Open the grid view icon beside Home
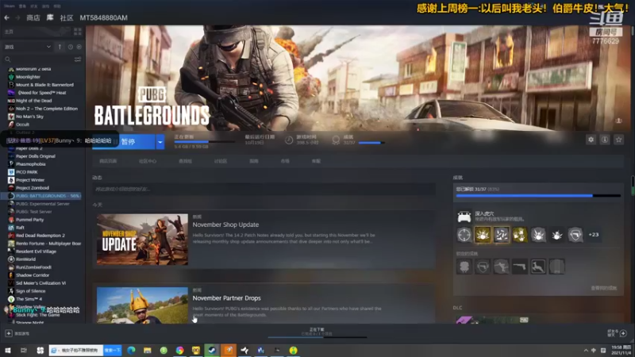This screenshot has height=357, width=635. pyautogui.click(x=77, y=32)
